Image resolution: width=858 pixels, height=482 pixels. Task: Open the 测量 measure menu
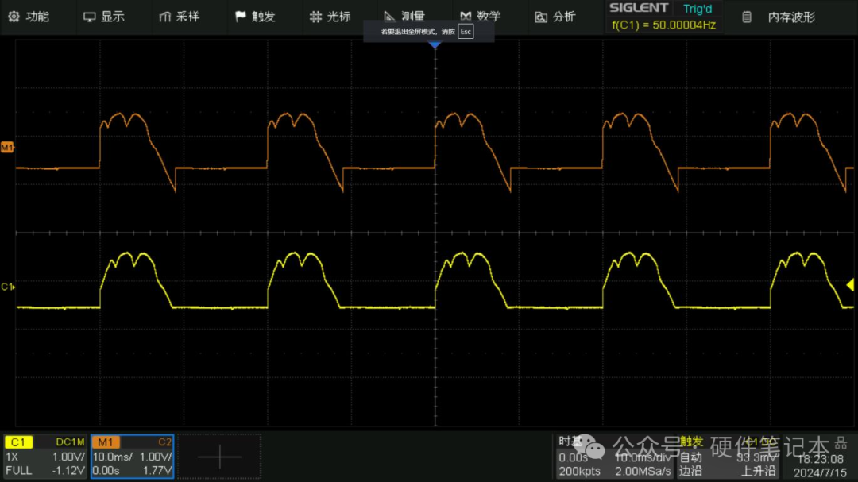[405, 15]
